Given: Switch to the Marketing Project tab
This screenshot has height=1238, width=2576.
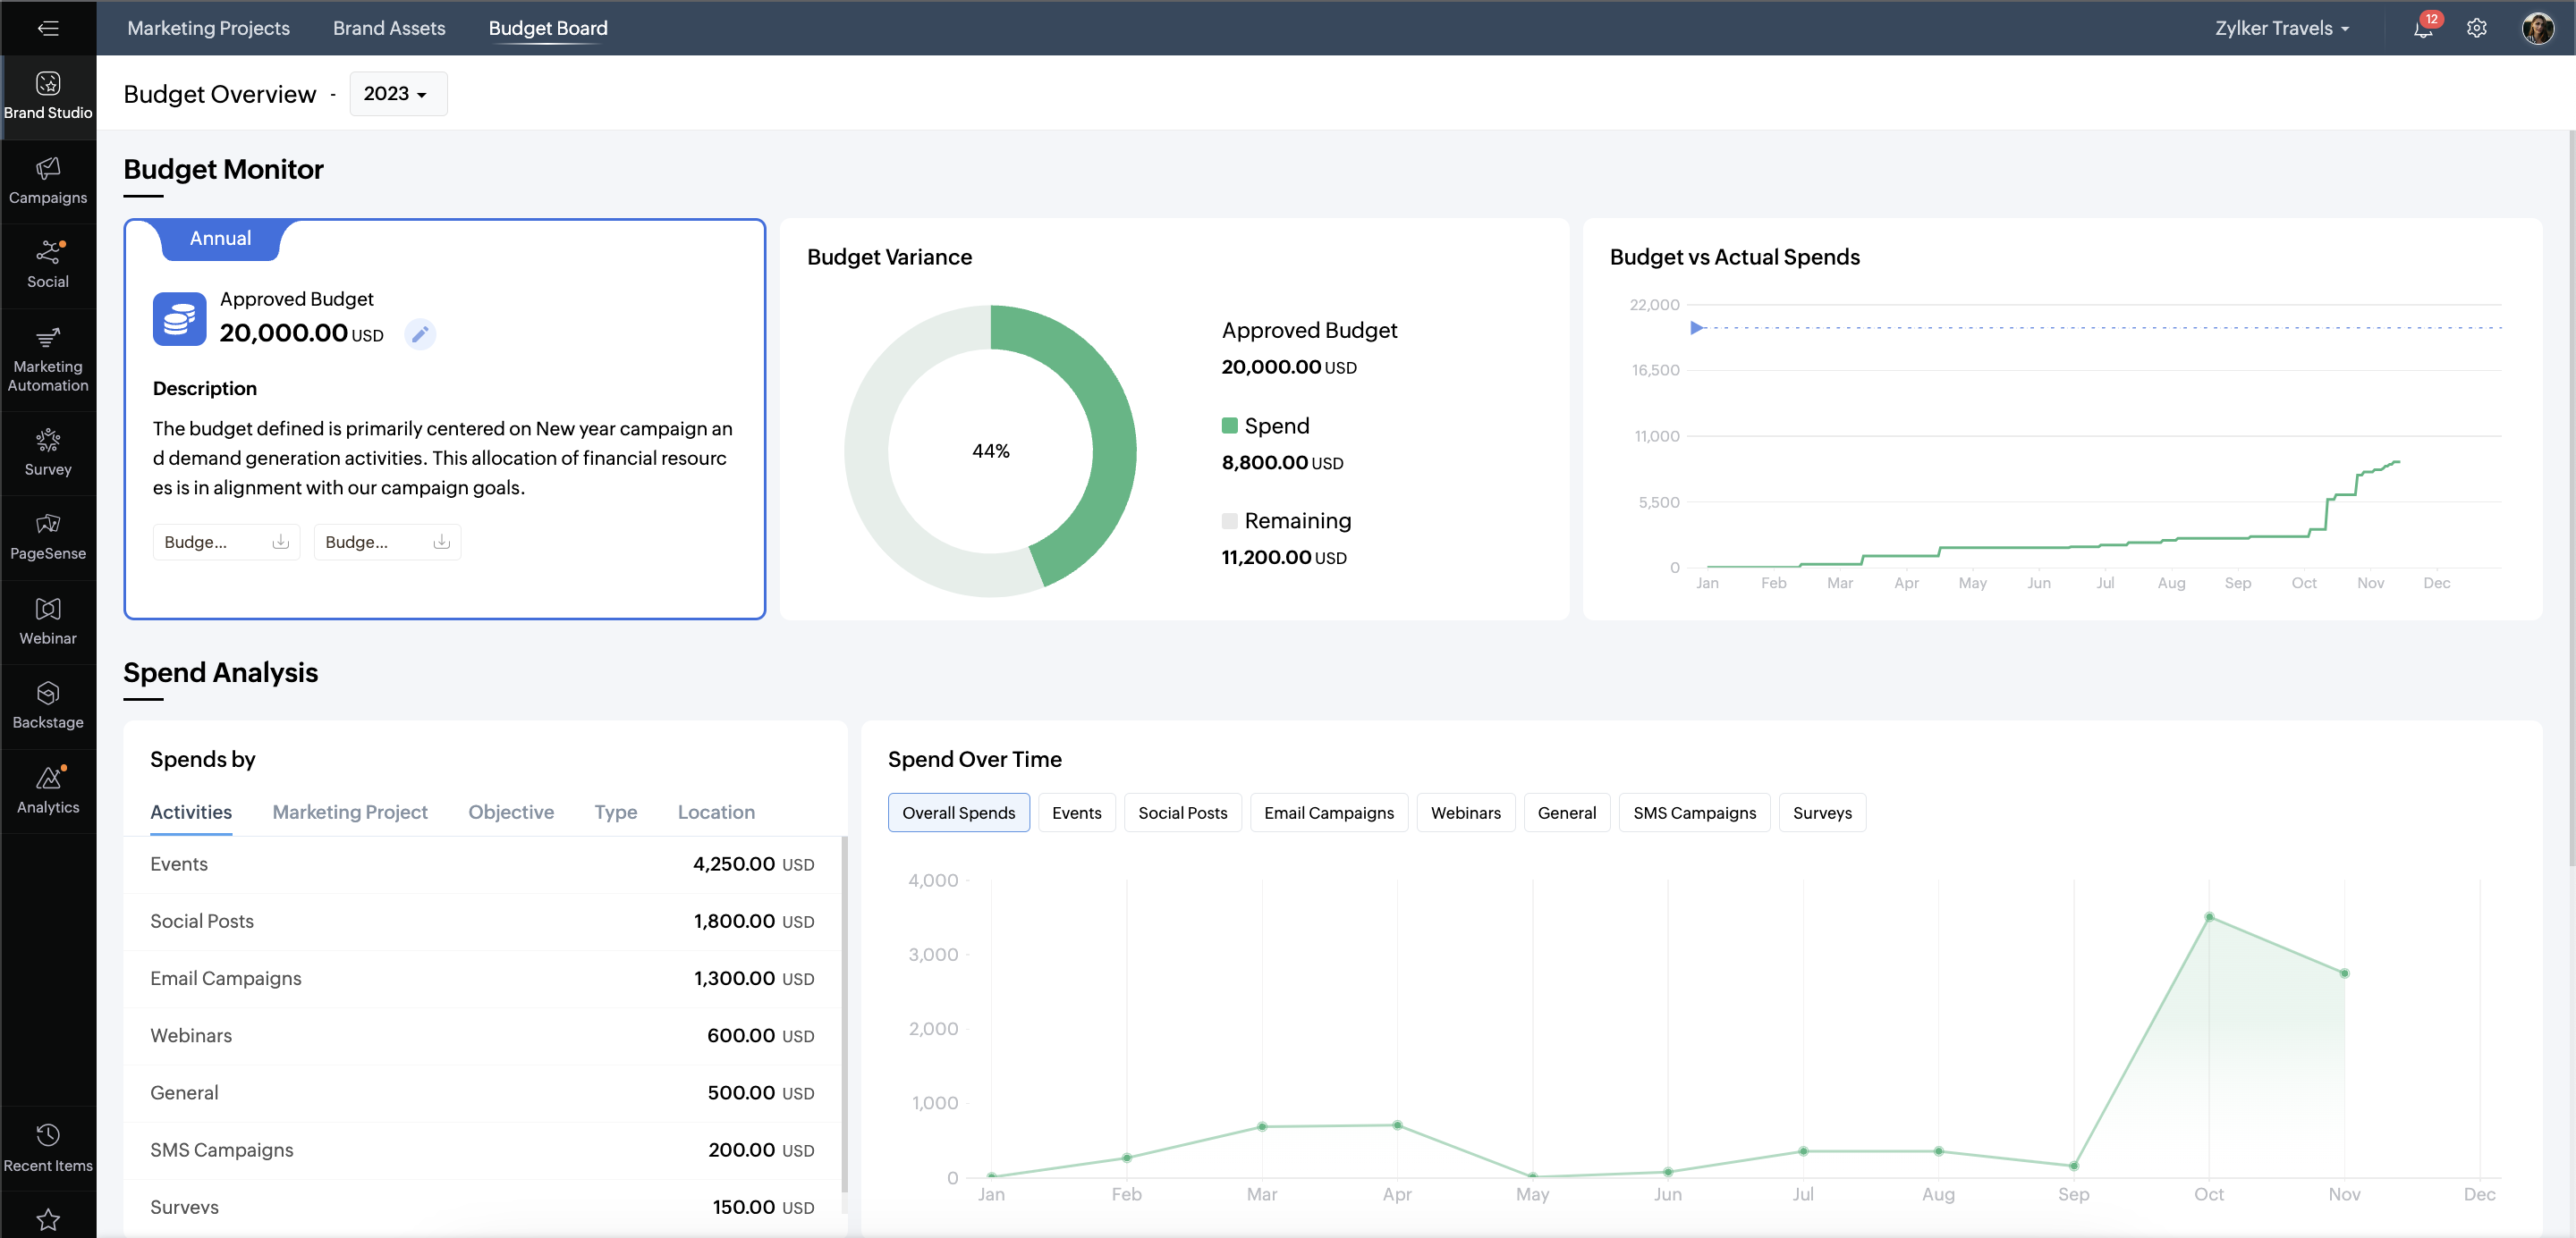Looking at the screenshot, I should pos(350,812).
